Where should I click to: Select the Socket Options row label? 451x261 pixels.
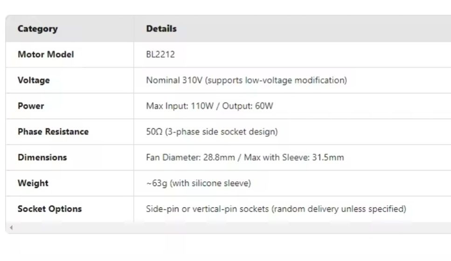[49, 209]
